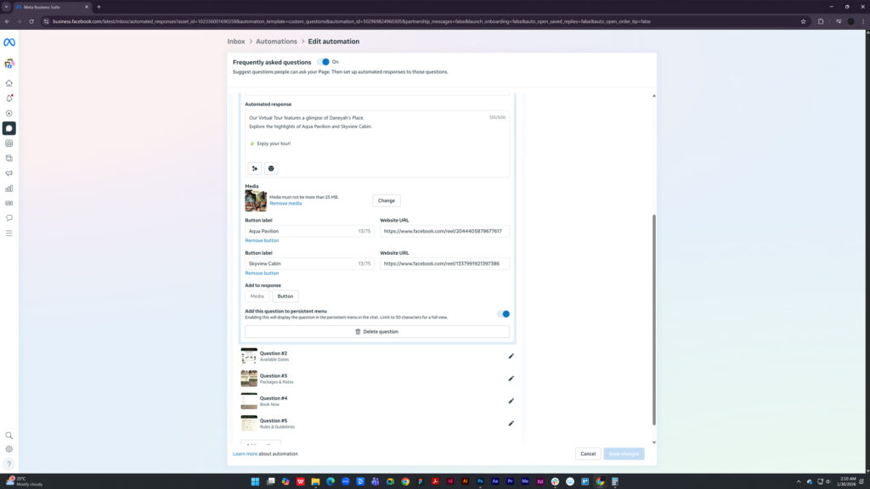Screen dimensions: 870x489
Task: Open the Ads megaphone icon in sidebar
Action: coord(9,173)
